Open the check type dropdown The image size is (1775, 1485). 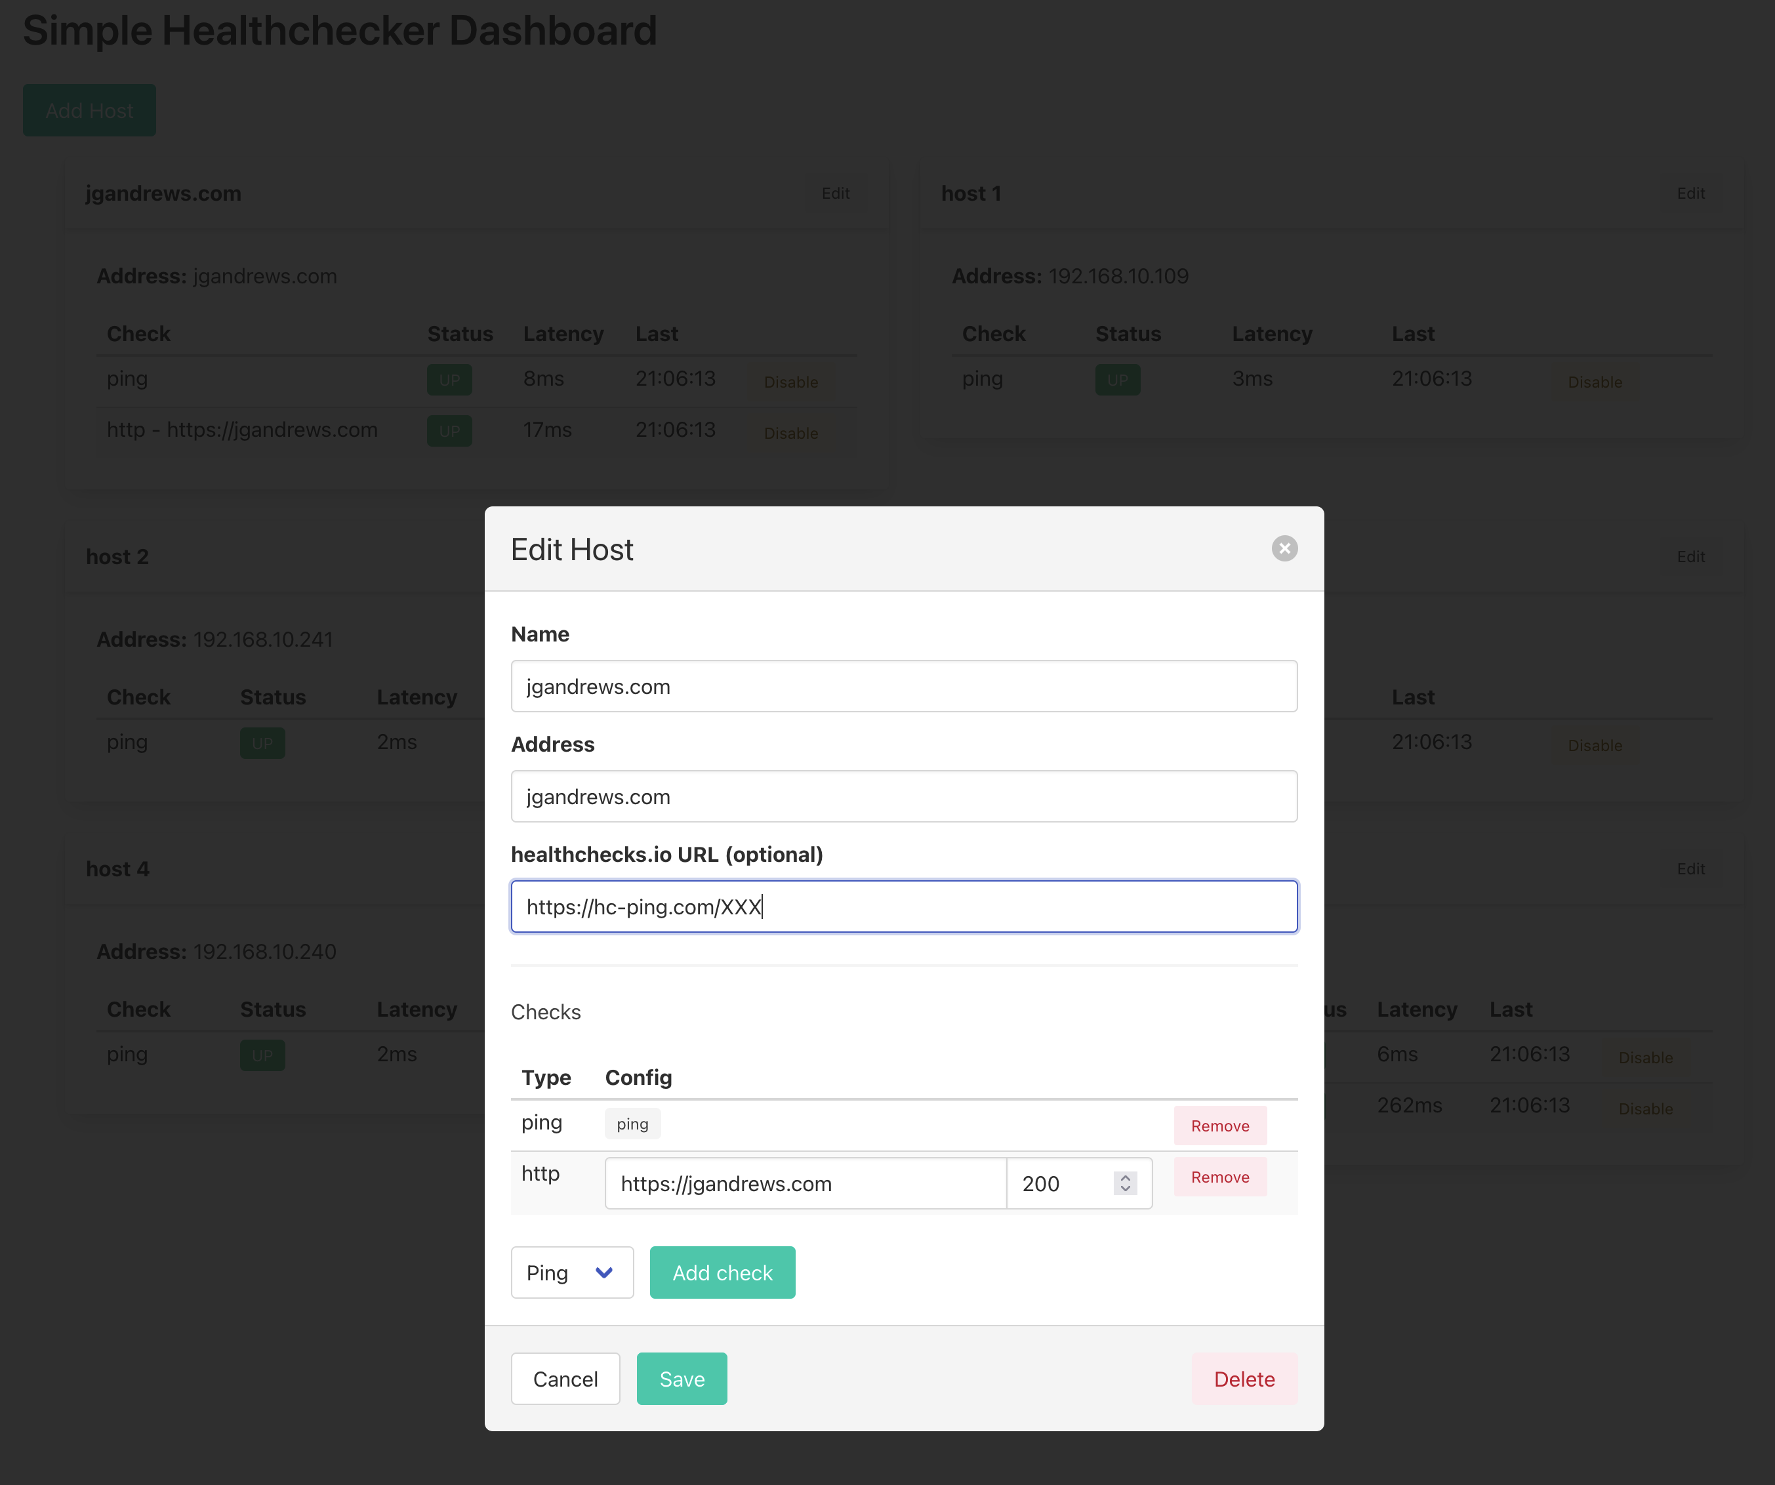pos(572,1272)
